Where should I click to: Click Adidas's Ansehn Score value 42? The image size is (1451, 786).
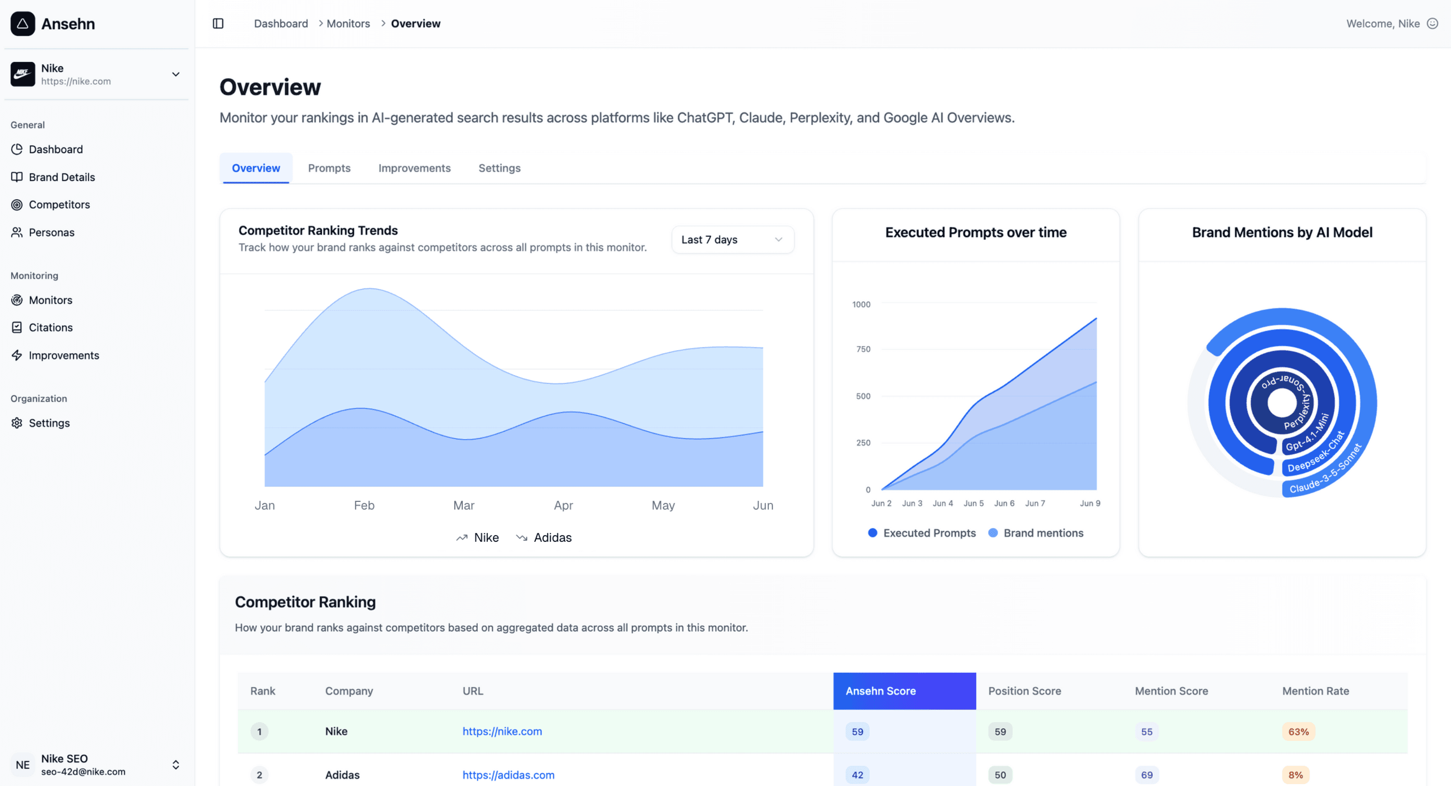click(858, 775)
